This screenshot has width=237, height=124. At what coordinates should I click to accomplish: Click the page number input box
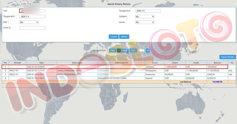(141, 50)
